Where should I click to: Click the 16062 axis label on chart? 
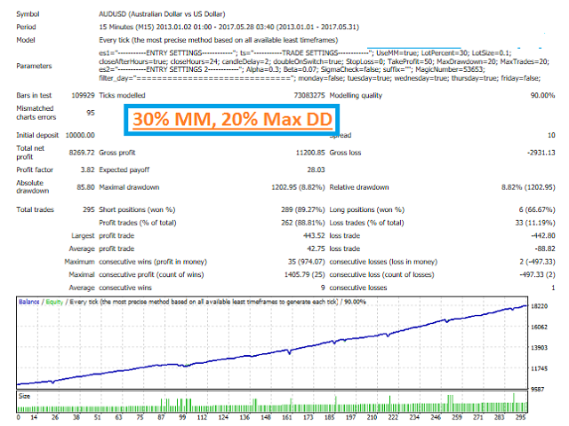tap(539, 327)
